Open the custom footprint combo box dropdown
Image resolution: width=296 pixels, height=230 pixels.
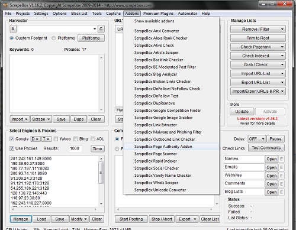point(95,29)
